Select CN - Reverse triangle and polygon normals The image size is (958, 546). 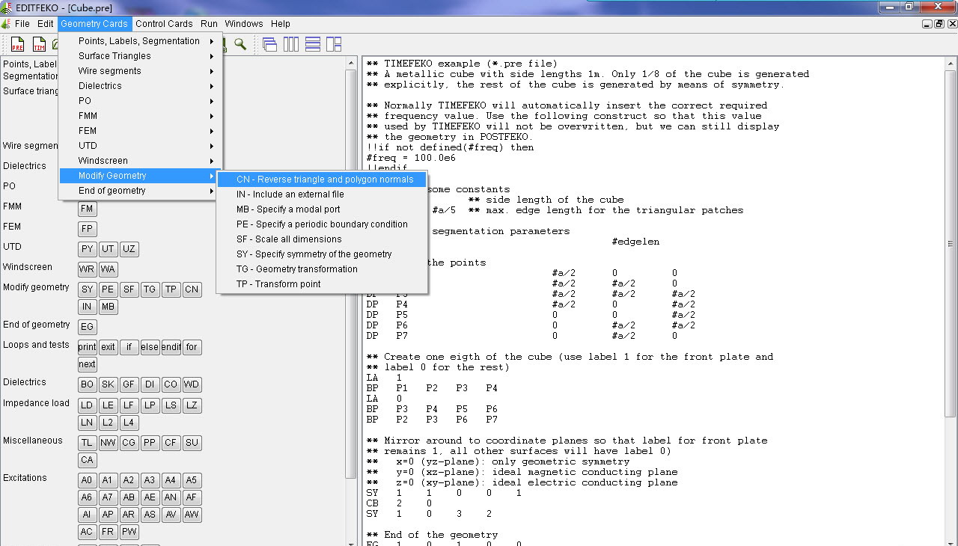322,180
